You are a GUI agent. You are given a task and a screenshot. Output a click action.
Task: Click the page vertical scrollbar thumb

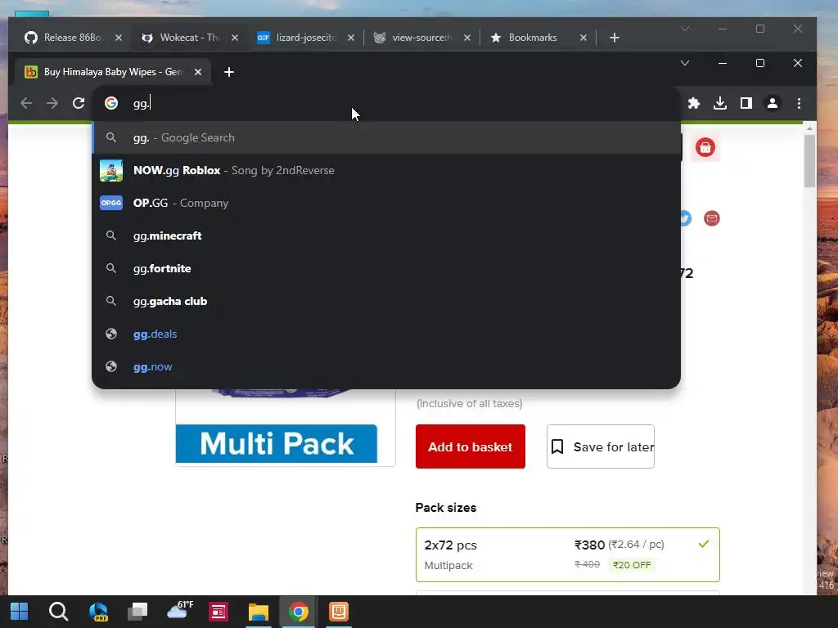[x=809, y=161]
